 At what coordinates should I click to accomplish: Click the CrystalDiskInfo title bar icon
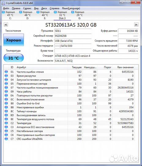(3, 3)
